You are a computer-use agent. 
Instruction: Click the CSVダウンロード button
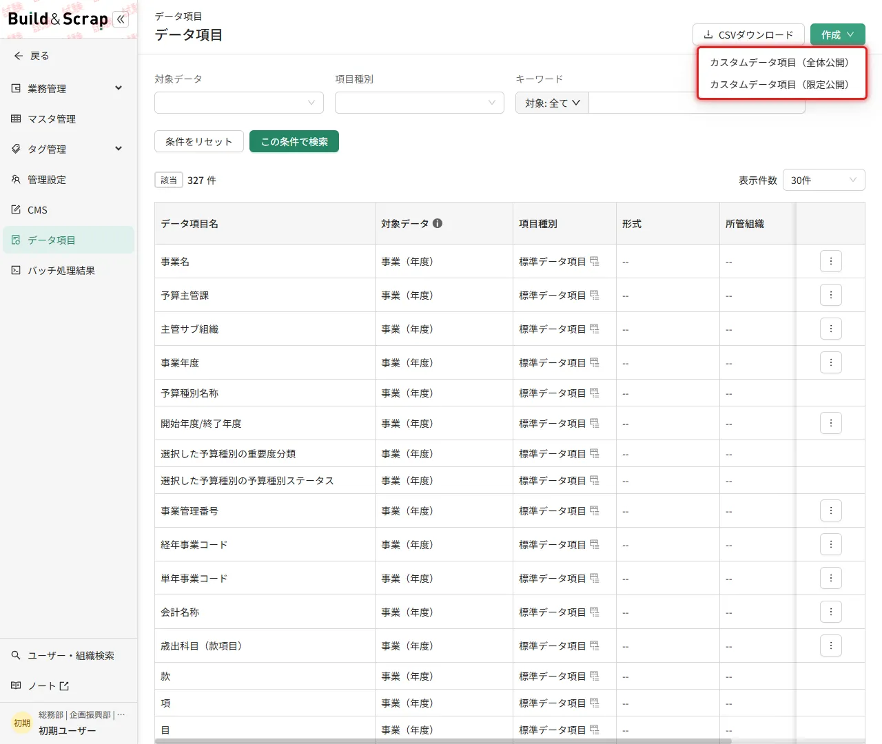pyautogui.click(x=748, y=34)
